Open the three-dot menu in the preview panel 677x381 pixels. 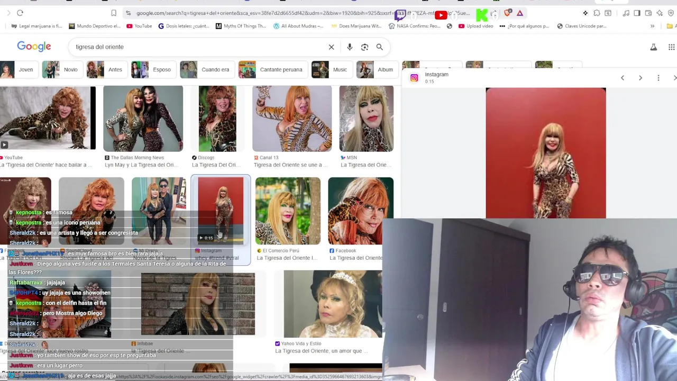tap(658, 78)
